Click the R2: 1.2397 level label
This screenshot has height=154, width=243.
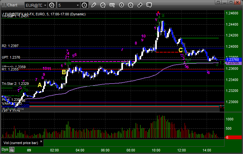pos(10,46)
